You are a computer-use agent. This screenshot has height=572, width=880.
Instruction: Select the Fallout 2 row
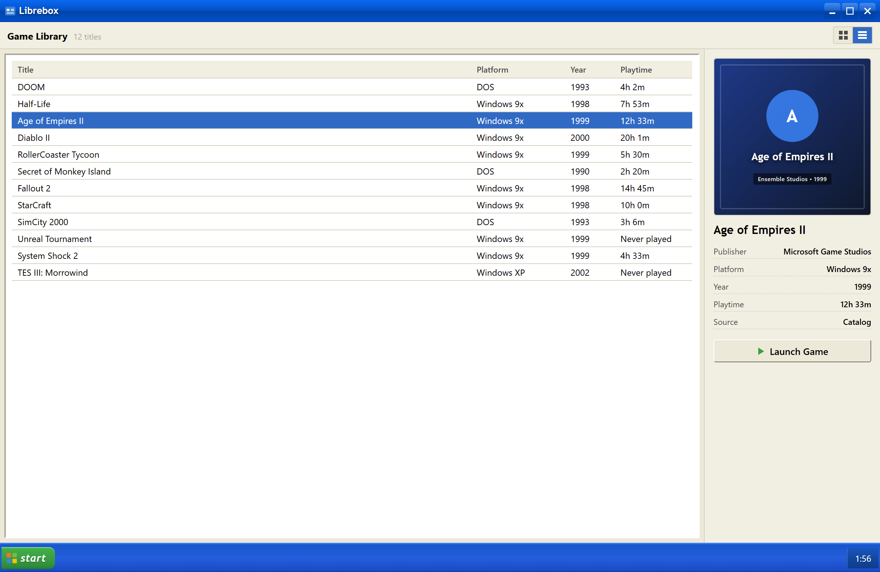coord(352,188)
